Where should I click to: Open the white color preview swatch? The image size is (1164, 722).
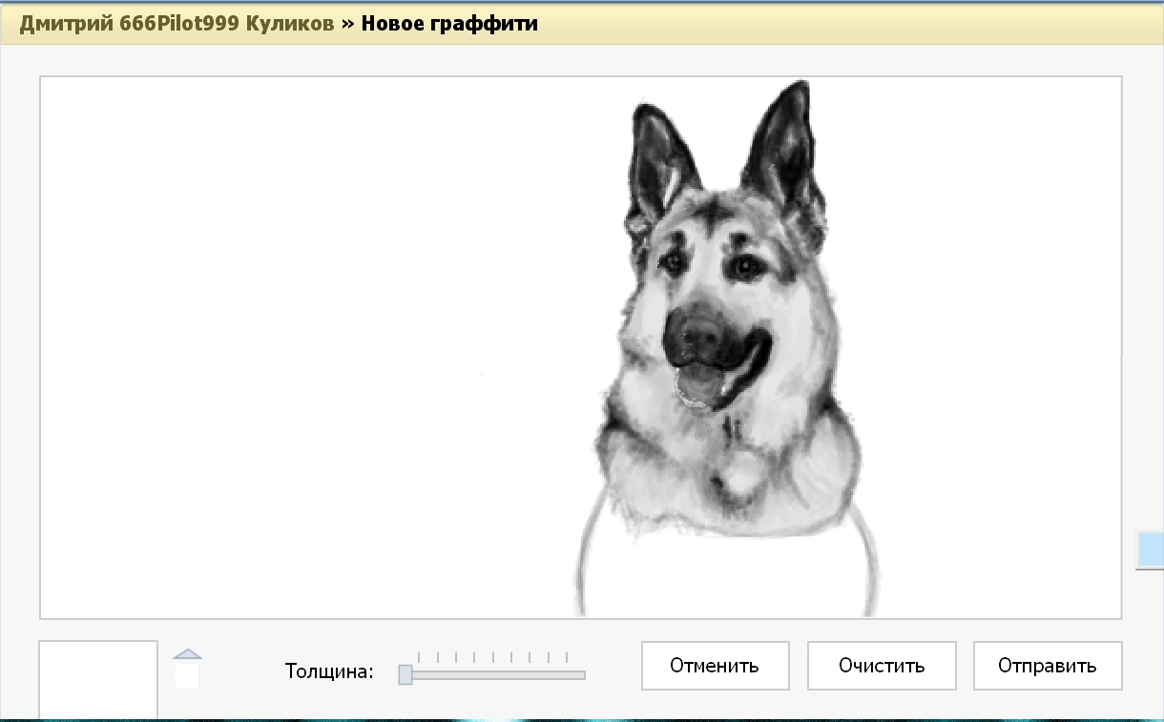point(97,678)
